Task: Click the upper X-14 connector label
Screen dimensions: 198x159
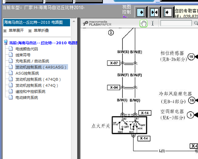Action: click(x=145, y=113)
